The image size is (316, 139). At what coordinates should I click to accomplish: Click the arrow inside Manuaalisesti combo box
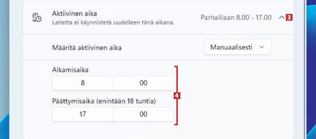(x=262, y=47)
